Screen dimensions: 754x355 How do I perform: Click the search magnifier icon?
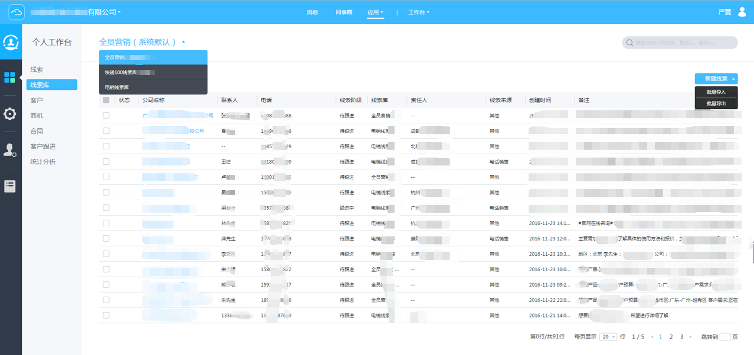pyautogui.click(x=629, y=43)
